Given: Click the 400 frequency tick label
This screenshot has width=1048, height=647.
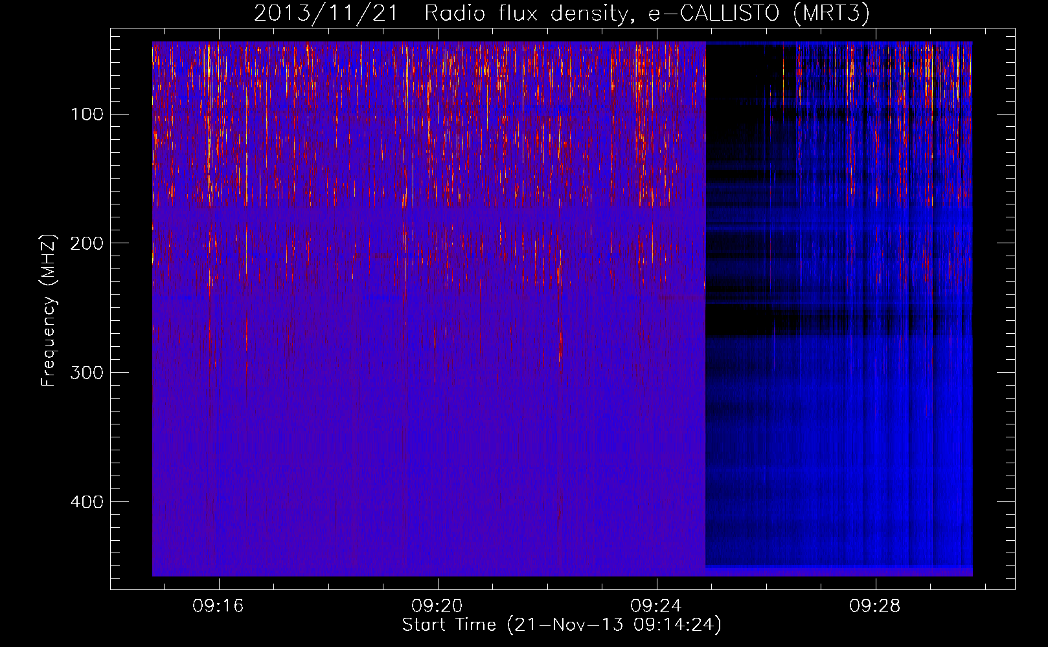Looking at the screenshot, I should pyautogui.click(x=87, y=502).
